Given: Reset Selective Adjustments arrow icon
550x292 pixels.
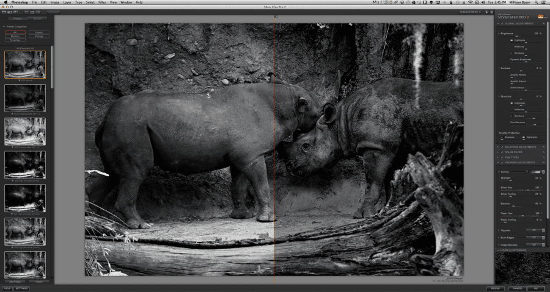Looking at the screenshot, I should [x=544, y=148].
